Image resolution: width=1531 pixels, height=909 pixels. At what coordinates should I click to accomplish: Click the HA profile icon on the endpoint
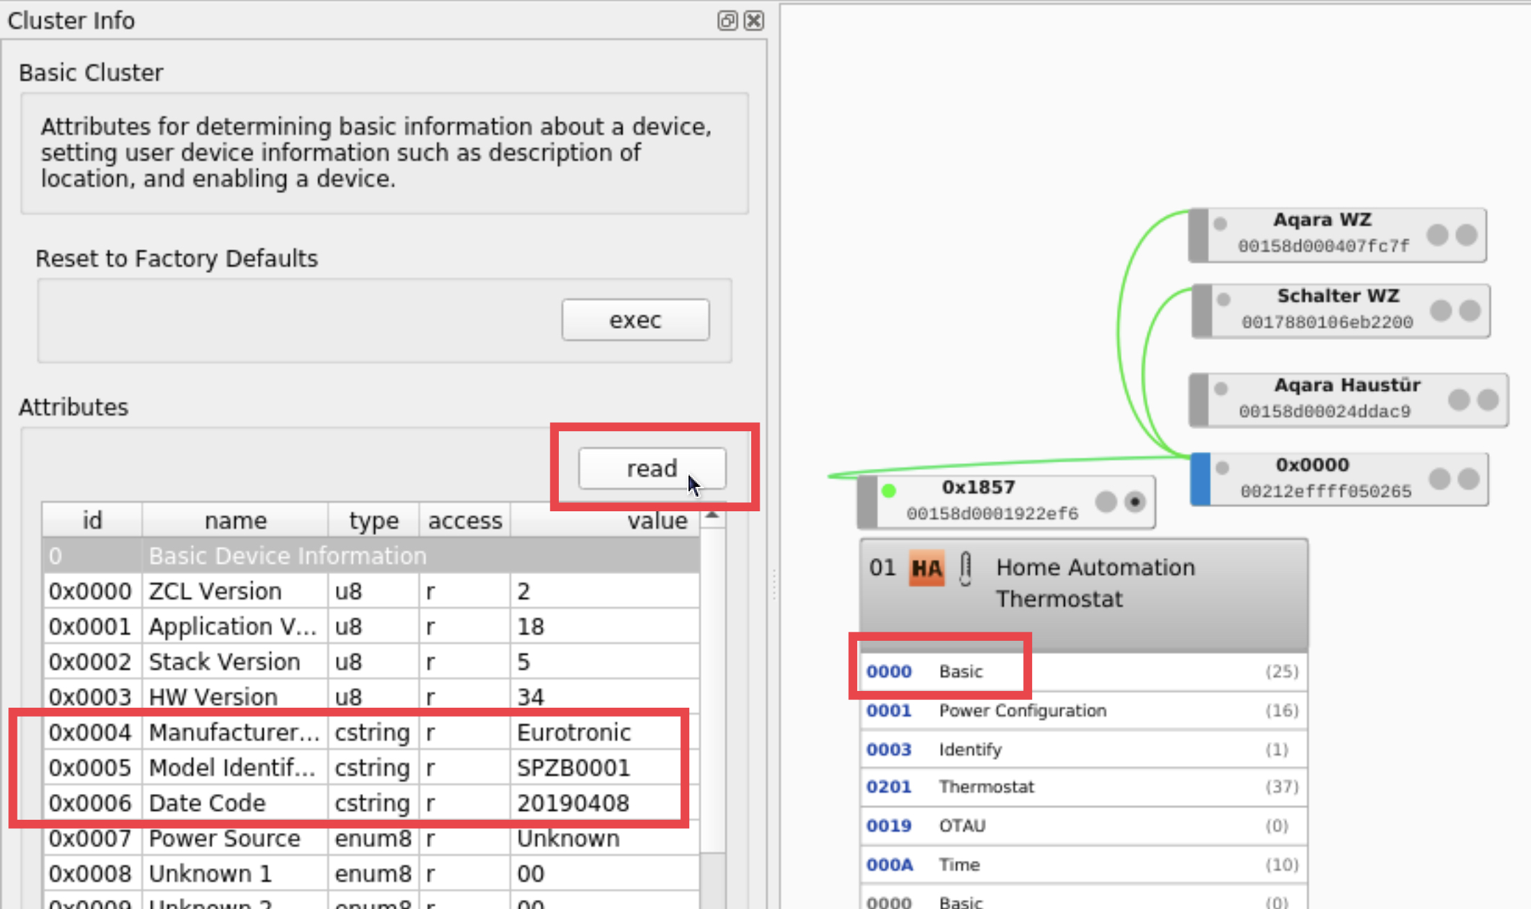[926, 569]
